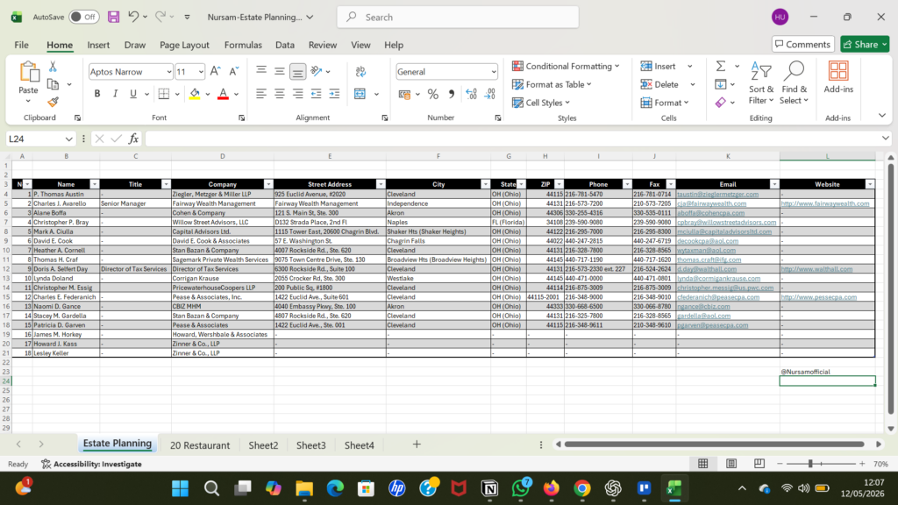The width and height of the screenshot is (898, 505).
Task: Click the Copy icon in Clipboard group
Action: 53,85
